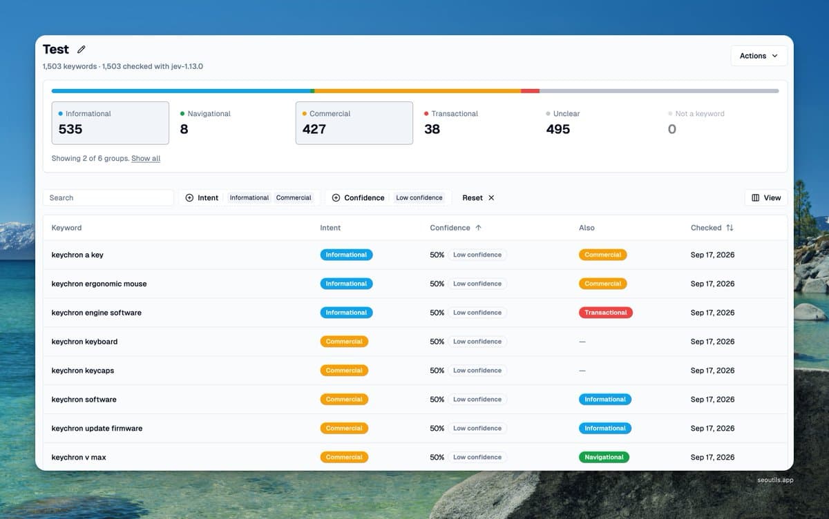Click the 1,503 keywords summary text
The height and width of the screenshot is (519, 829).
click(70, 67)
